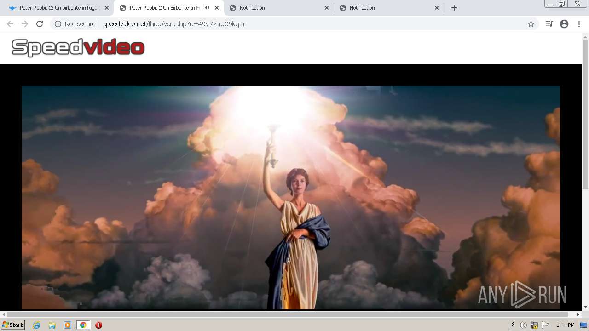The width and height of the screenshot is (589, 331).
Task: Switch to the first Notification tab
Action: pos(279,8)
